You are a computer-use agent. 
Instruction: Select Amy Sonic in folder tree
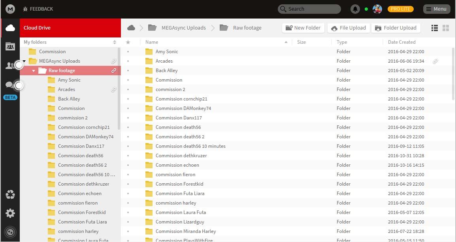[69, 80]
